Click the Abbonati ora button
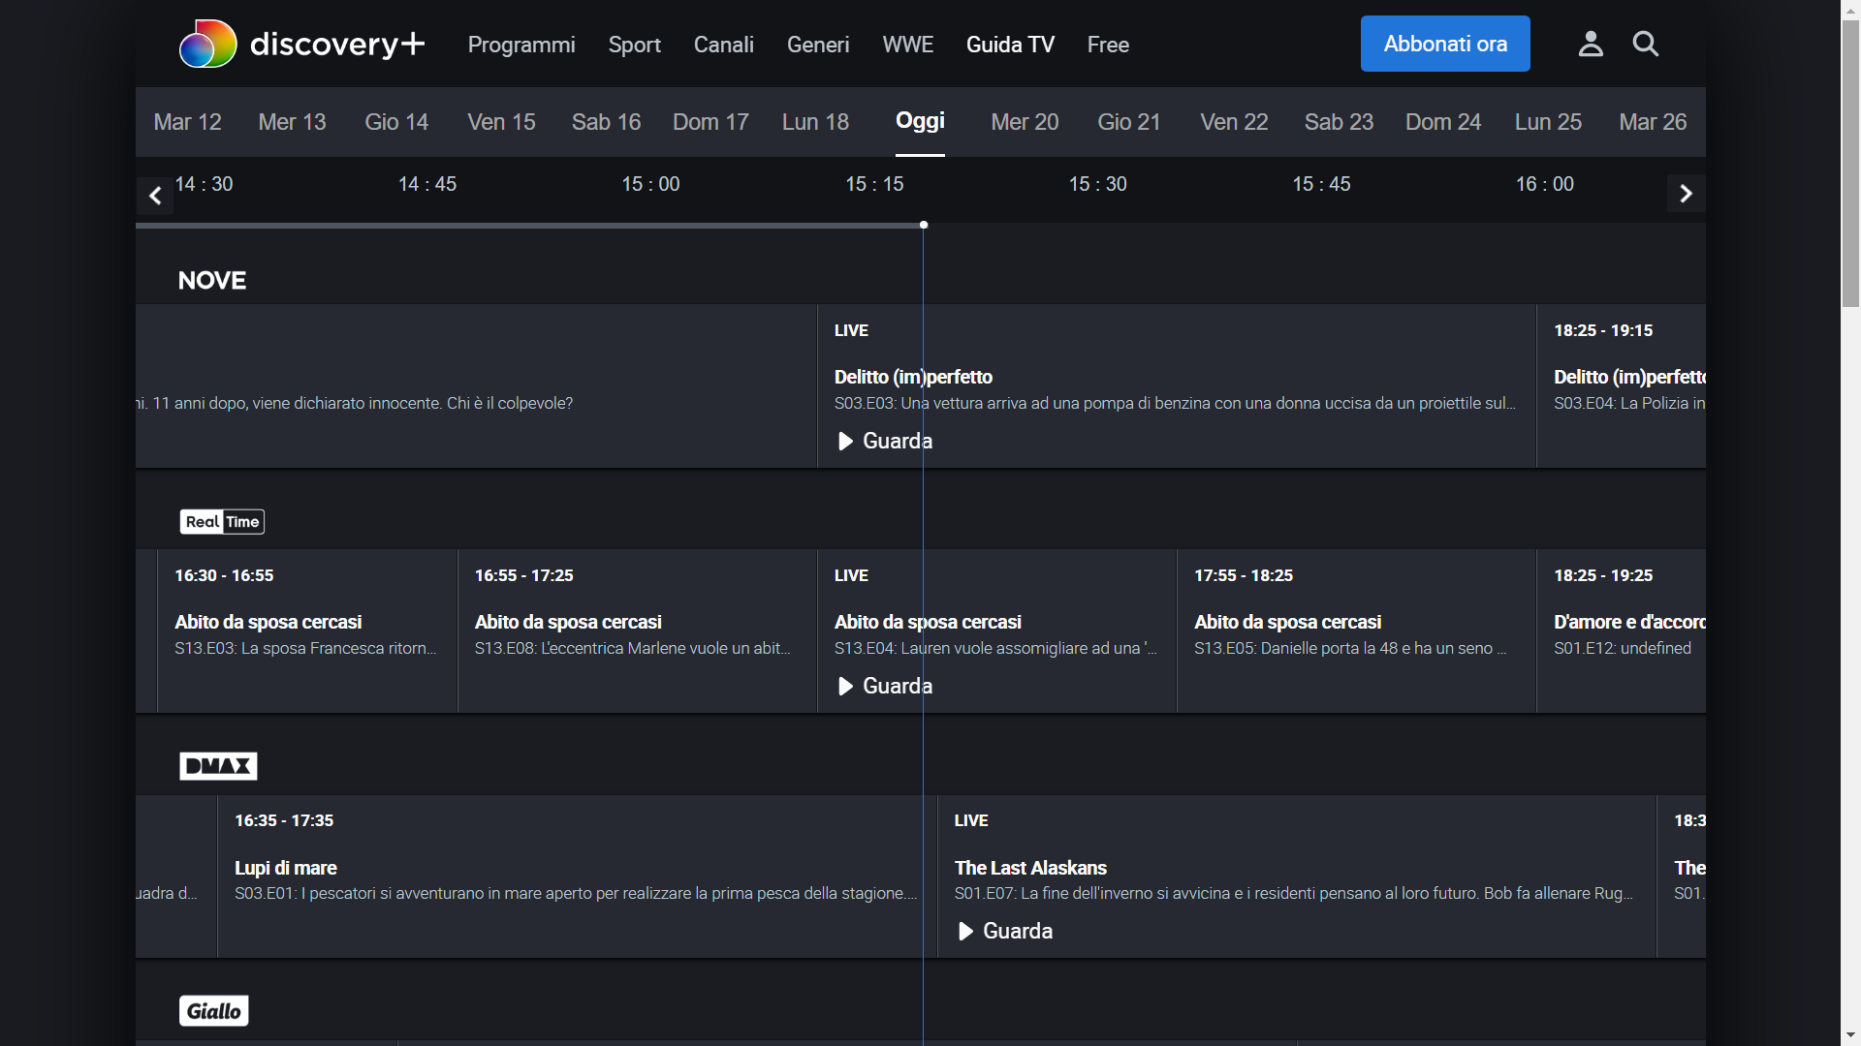 pyautogui.click(x=1445, y=44)
